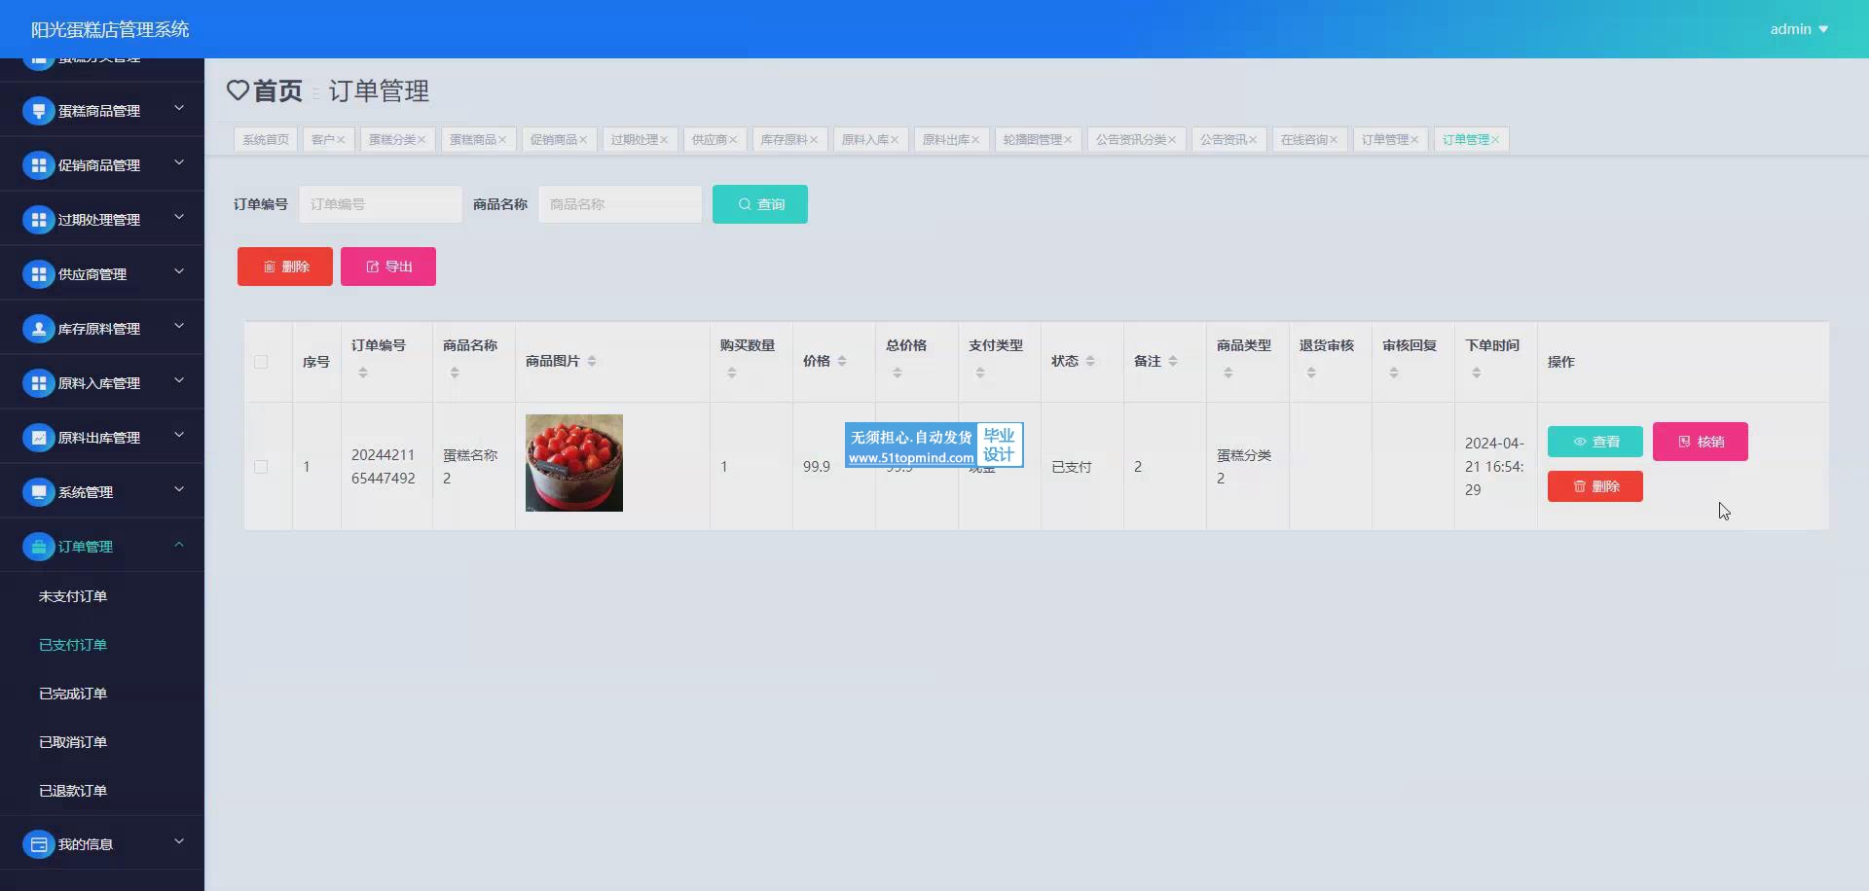Open 已完成订单 in the sidebar
Screen dimensions: 1869x891
click(73, 694)
